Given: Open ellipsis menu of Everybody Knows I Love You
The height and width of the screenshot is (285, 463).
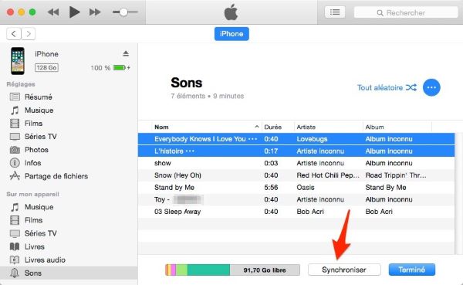Looking at the screenshot, I should (252, 139).
